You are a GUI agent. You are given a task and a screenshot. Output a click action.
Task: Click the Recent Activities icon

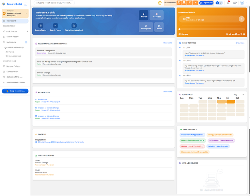point(180,43)
